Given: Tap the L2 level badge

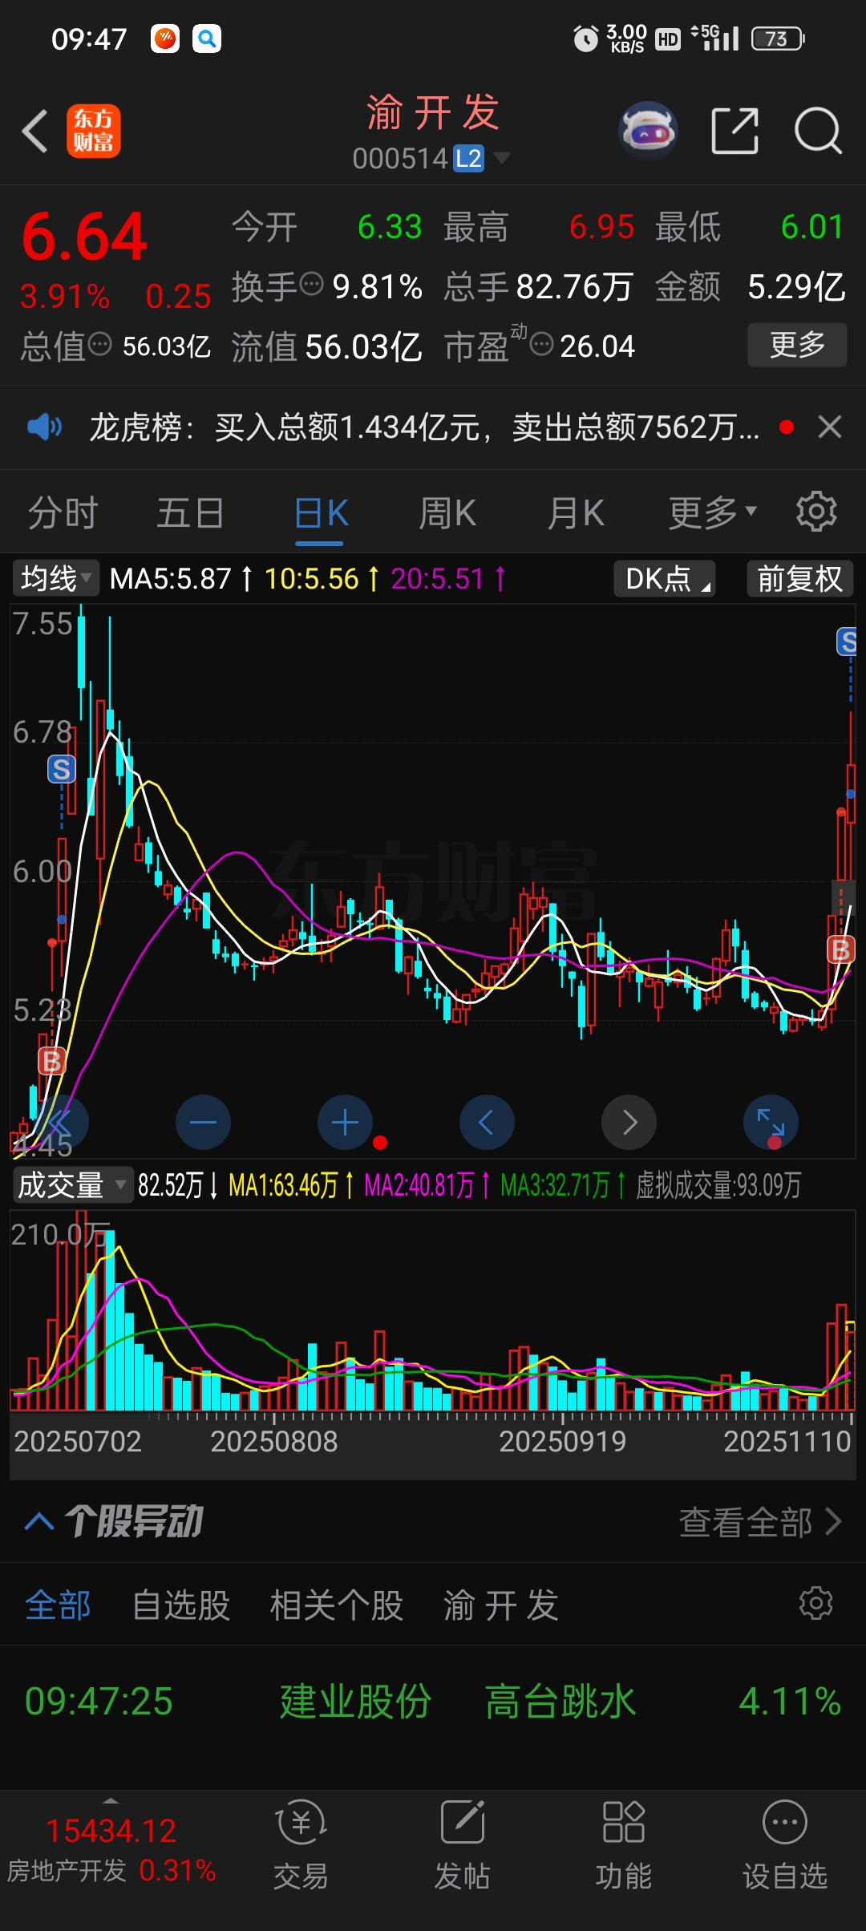Looking at the screenshot, I should [x=469, y=158].
